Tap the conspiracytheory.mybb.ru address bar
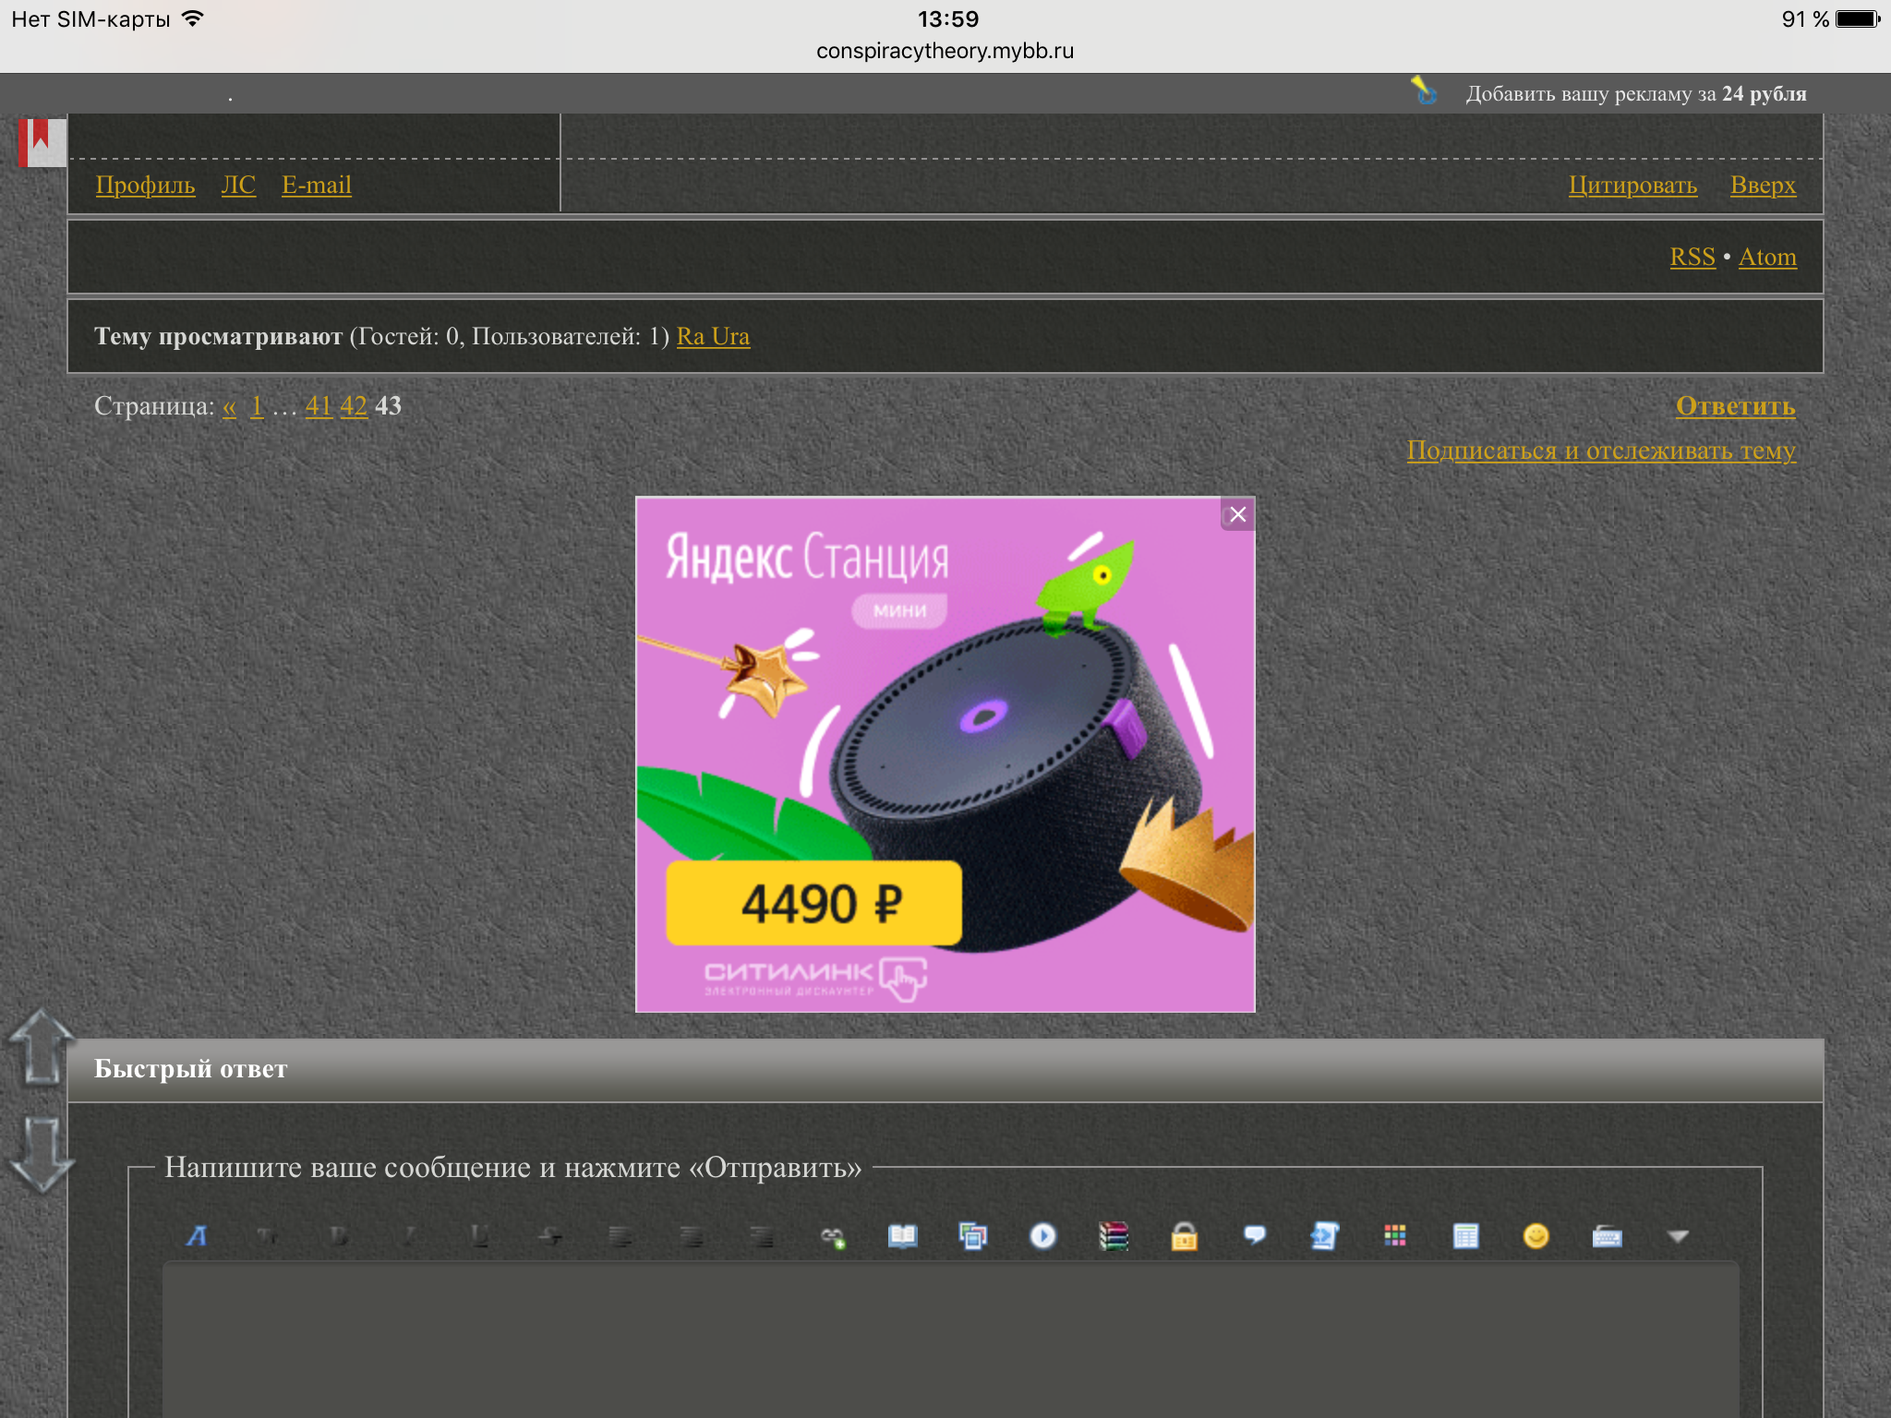Viewport: 1891px width, 1418px height. pos(945,51)
